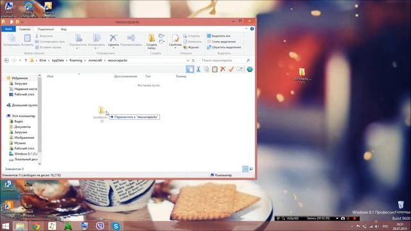Click Открыть in the ribbon

tap(193, 36)
